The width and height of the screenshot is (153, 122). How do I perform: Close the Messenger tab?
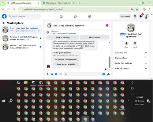coord(38,3)
